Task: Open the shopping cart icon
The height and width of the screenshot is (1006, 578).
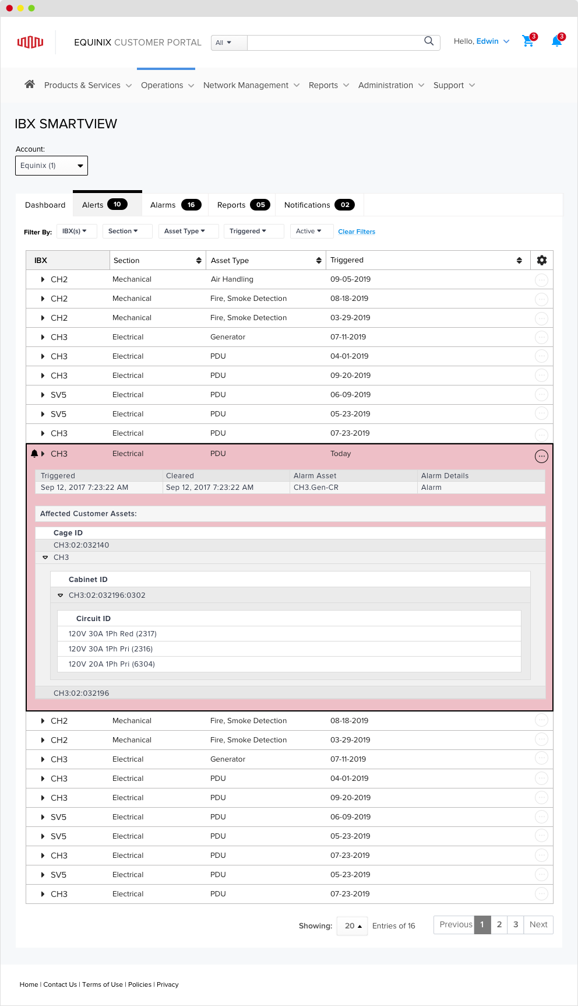Action: coord(528,41)
